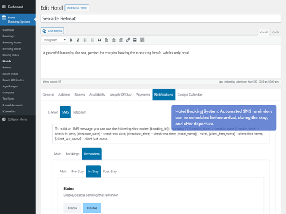Open the Main tab beside Pre-Stay

click(x=64, y=171)
